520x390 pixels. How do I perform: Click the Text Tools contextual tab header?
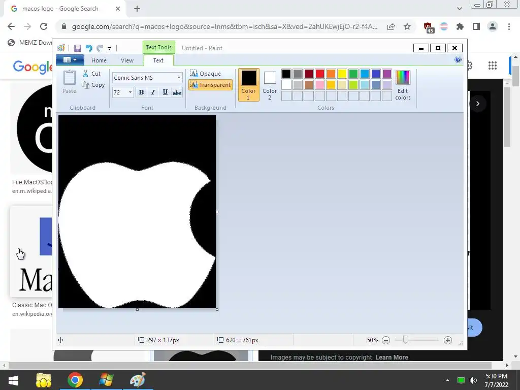(x=159, y=47)
